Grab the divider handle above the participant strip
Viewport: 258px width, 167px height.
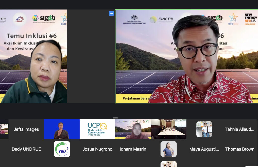[x=115, y=118]
